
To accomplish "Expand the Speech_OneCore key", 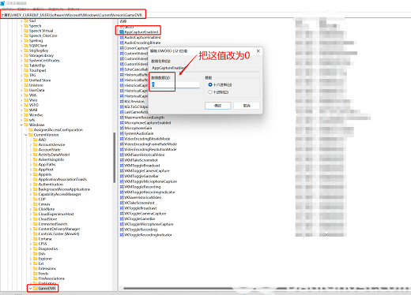I will [x=21, y=35].
